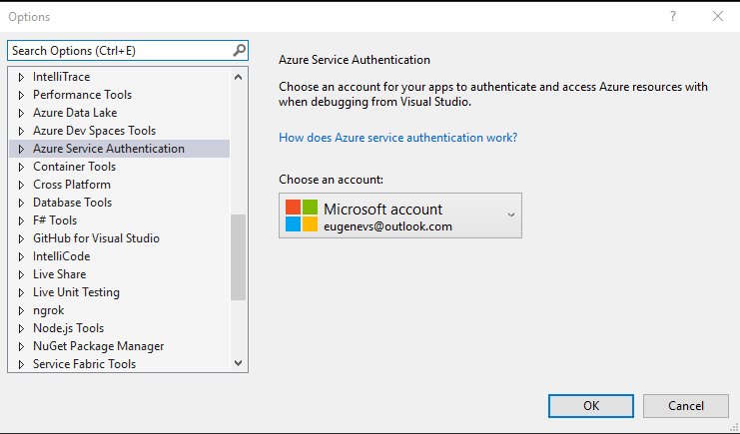Click the eugenevs@outlook.com account text
The image size is (740, 434).
[387, 226]
